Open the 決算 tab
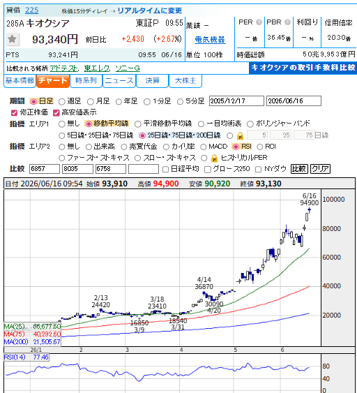The image size is (357, 393). coord(152,81)
